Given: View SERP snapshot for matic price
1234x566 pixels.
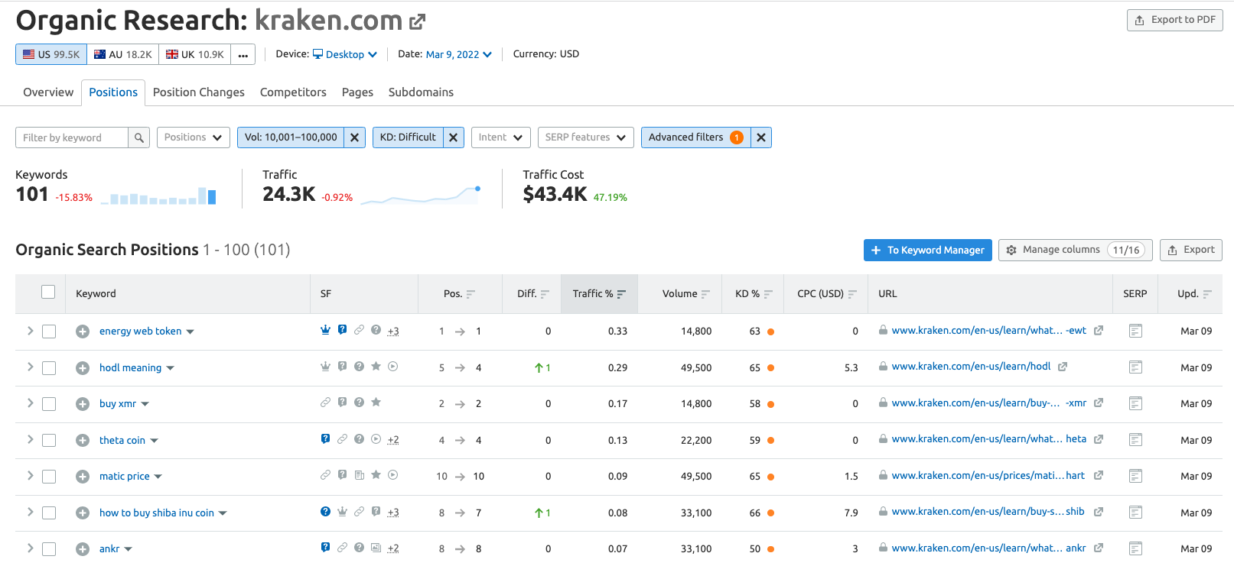Looking at the screenshot, I should tap(1135, 476).
